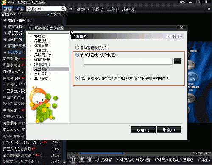Image resolution: width=212 pixels, height=165 pixels.
Task: Uncheck 允许启动PPS加速器 checkbox
Action: coord(77,78)
